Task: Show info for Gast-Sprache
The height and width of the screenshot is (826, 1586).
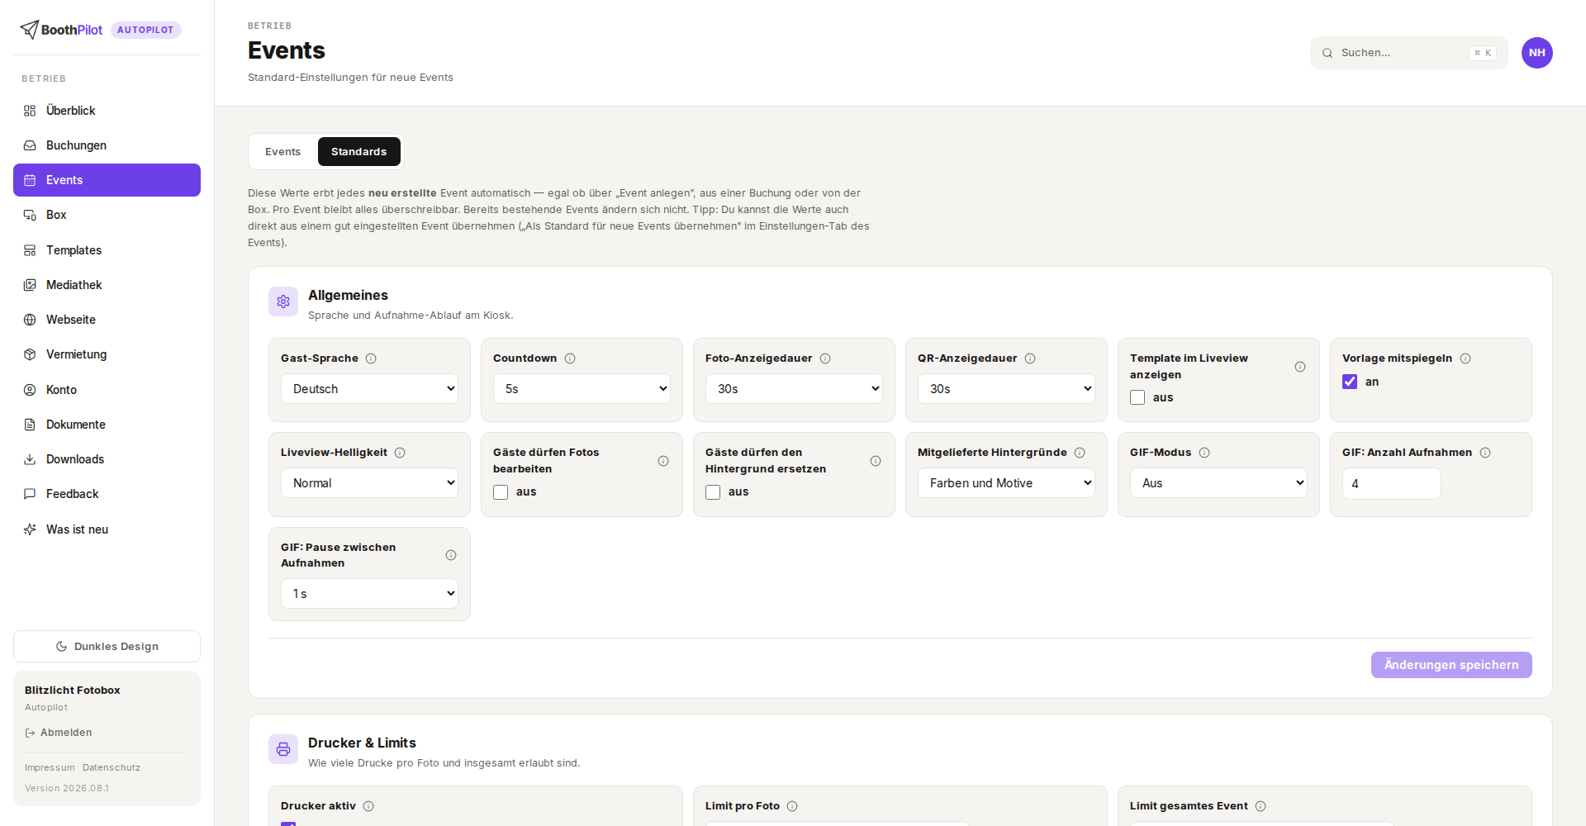Action: pyautogui.click(x=371, y=358)
